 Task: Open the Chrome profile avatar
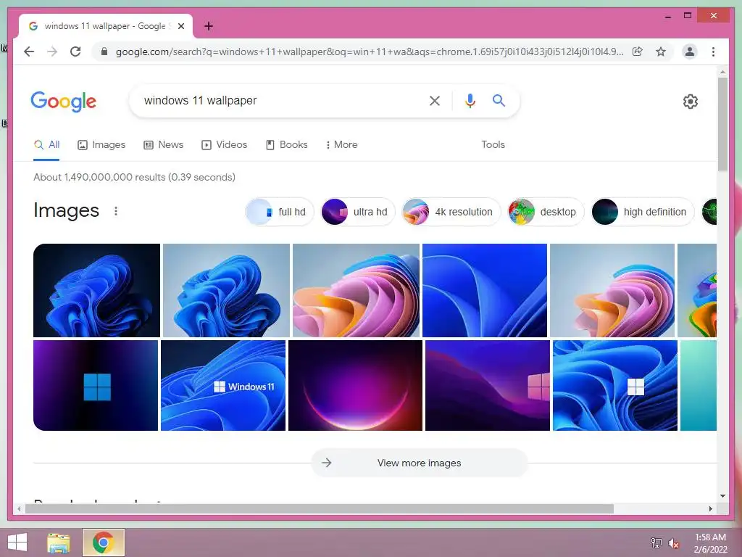[x=690, y=51]
